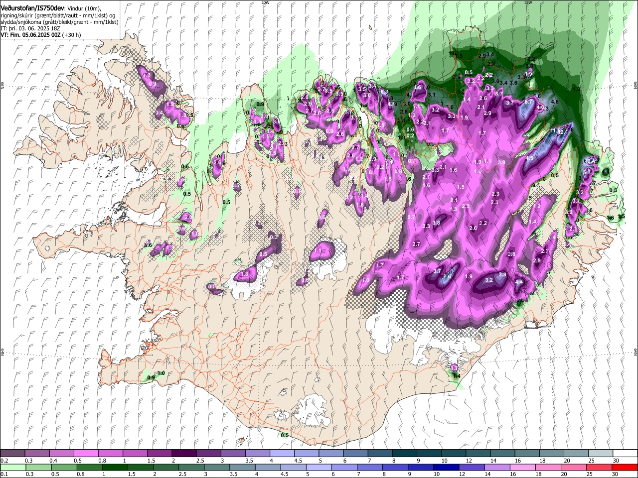Pick the rain scale swatch starting at 0.3
Image resolution: width=638 pixels, height=478 pixels.
pyautogui.click(x=38, y=467)
